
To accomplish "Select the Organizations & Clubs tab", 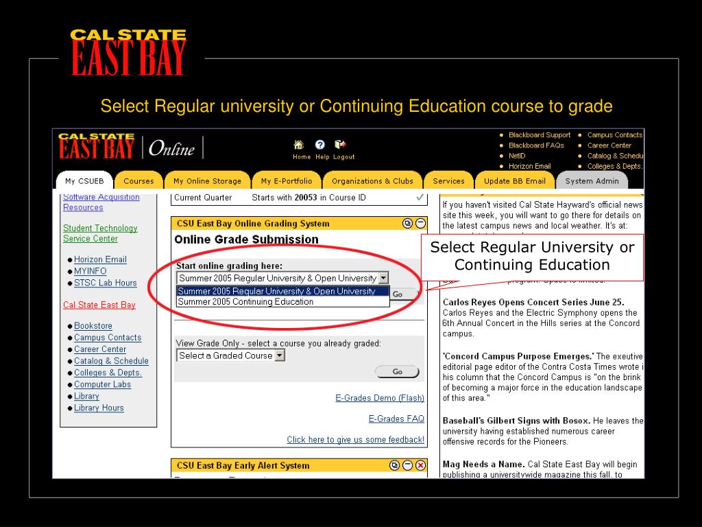I will click(372, 181).
